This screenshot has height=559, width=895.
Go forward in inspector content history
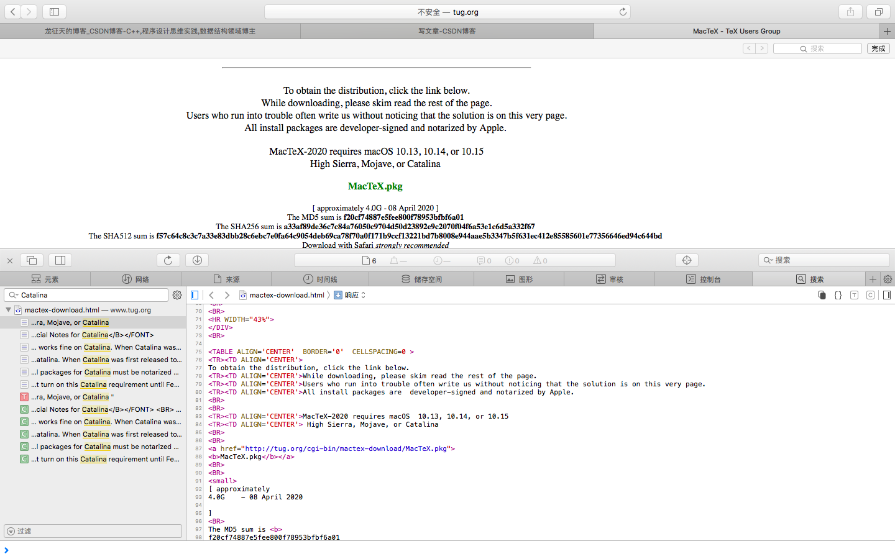pyautogui.click(x=227, y=295)
